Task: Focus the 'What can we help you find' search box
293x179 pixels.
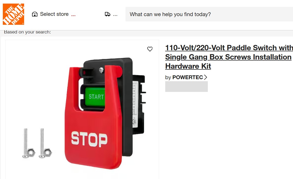Action: point(209,14)
